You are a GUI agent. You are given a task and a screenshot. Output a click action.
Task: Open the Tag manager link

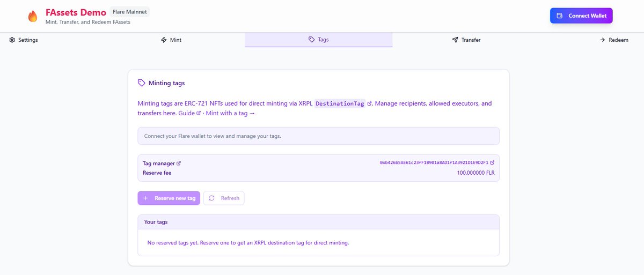point(162,163)
